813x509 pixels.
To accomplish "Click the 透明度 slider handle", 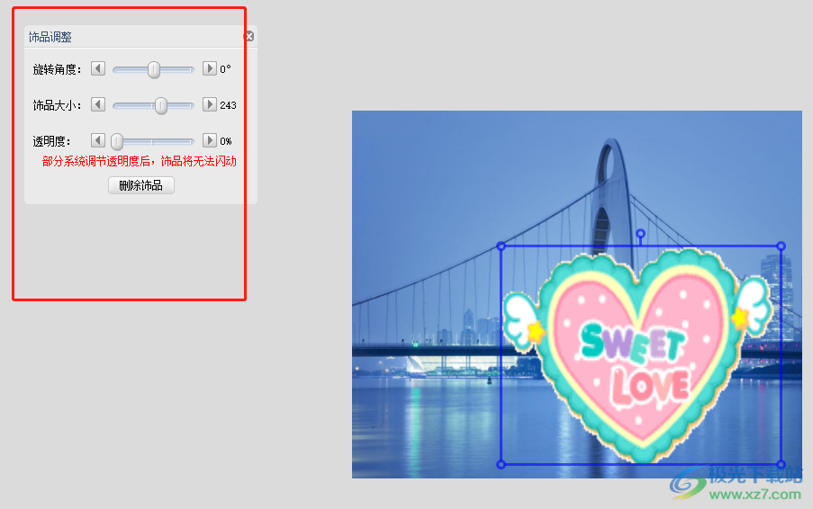I will [x=117, y=141].
